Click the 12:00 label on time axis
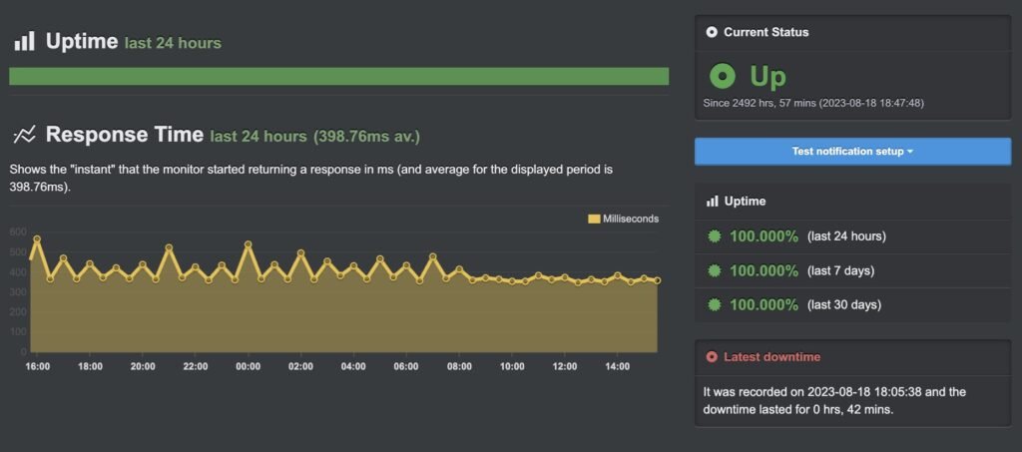1022x452 pixels. (565, 367)
